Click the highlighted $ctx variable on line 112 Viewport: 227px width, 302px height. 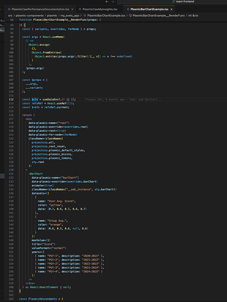(x=35, y=100)
